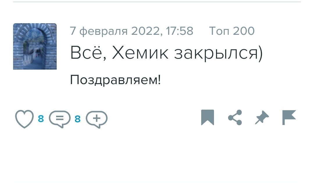Click the 'Поздравляем!' post text
This screenshot has width=314, height=183.
pyautogui.click(x=116, y=77)
